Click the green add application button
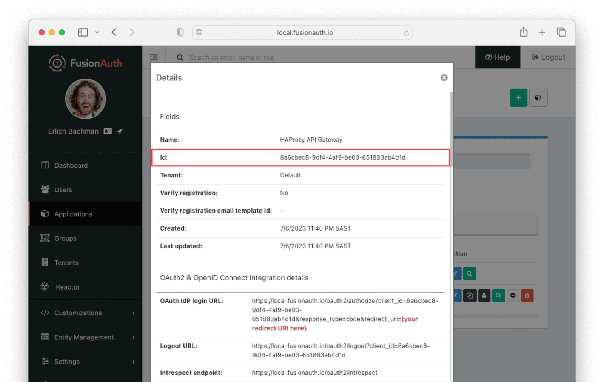The image size is (604, 382). tap(518, 98)
